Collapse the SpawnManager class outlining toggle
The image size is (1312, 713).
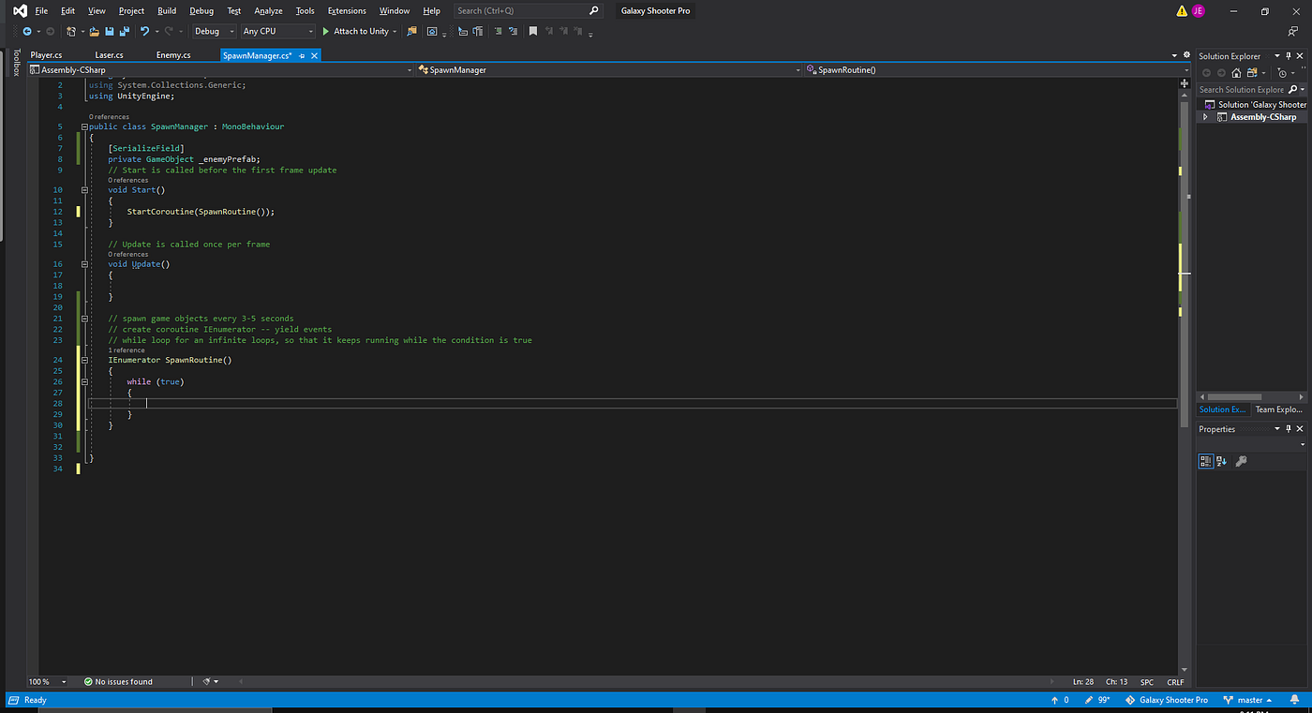pos(84,126)
